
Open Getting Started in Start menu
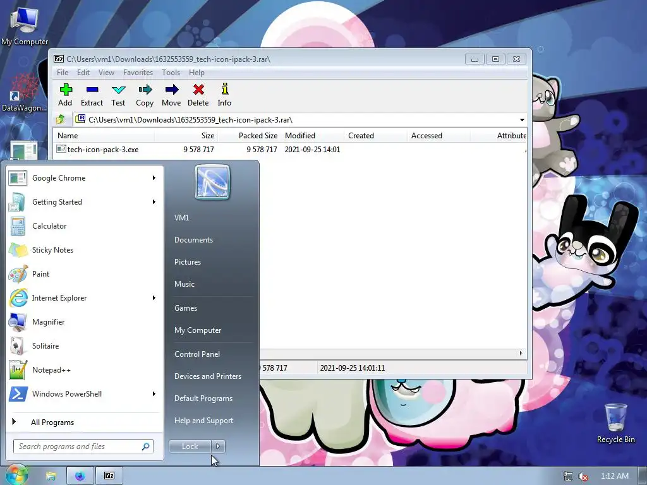tap(85, 202)
